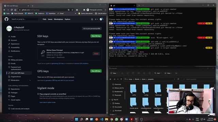Open the .landscape folder
Viewport: 218px width, 122px height.
coord(158,90)
